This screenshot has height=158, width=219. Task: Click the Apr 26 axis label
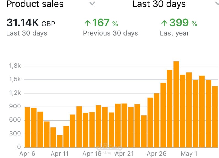coord(156,154)
